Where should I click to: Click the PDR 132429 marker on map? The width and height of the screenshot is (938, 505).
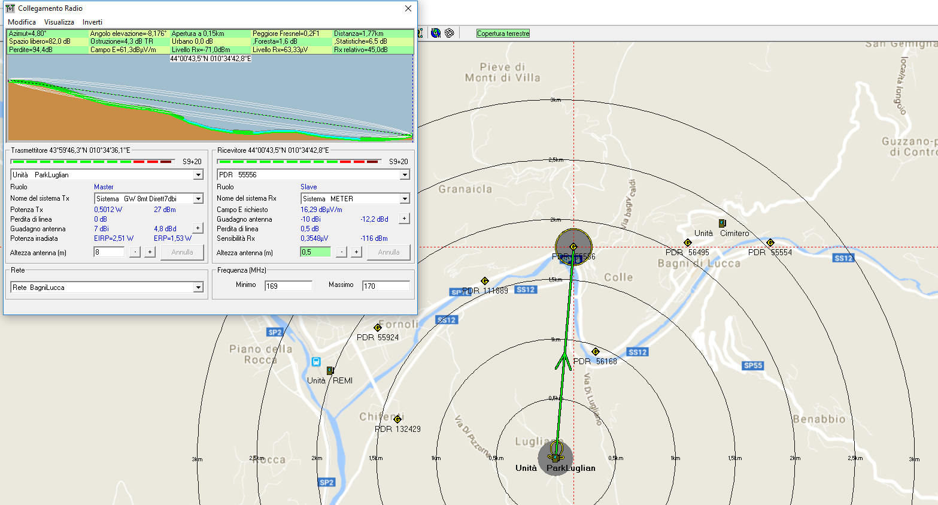[397, 419]
